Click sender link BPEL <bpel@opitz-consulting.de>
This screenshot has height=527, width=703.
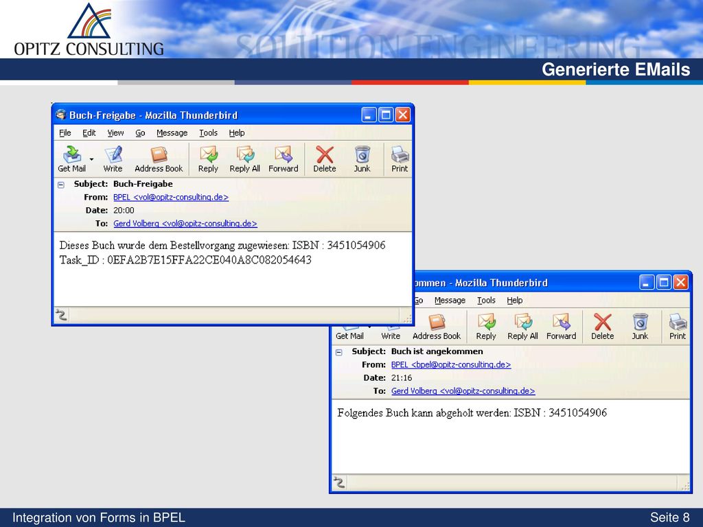(x=451, y=365)
